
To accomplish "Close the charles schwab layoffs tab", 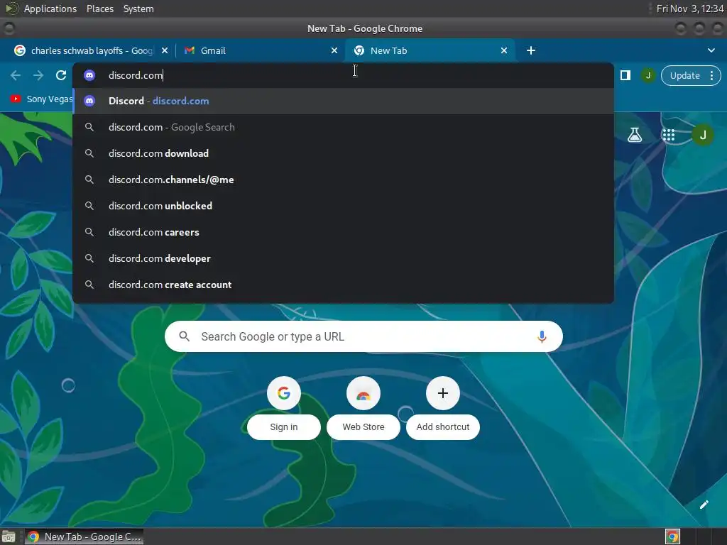I will [165, 50].
